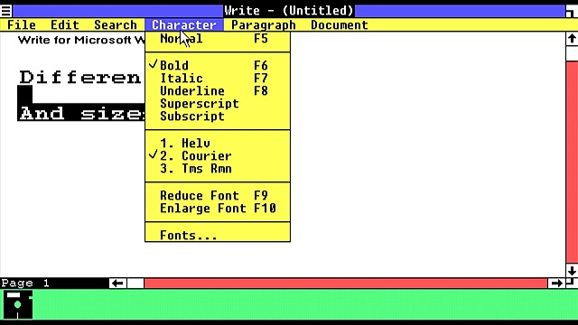Click the 'Differen' bold text line
Image resolution: width=578 pixels, height=325 pixels.
pos(80,77)
